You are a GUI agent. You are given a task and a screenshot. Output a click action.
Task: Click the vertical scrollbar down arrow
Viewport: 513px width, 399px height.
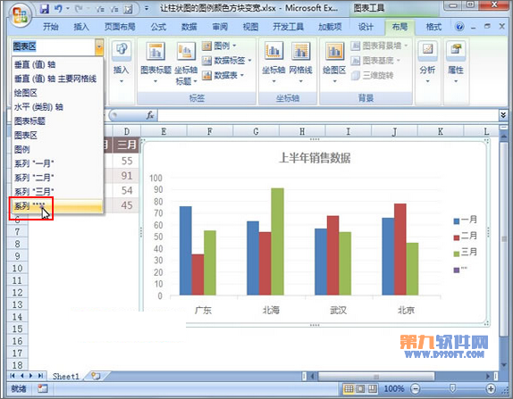[x=504, y=364]
